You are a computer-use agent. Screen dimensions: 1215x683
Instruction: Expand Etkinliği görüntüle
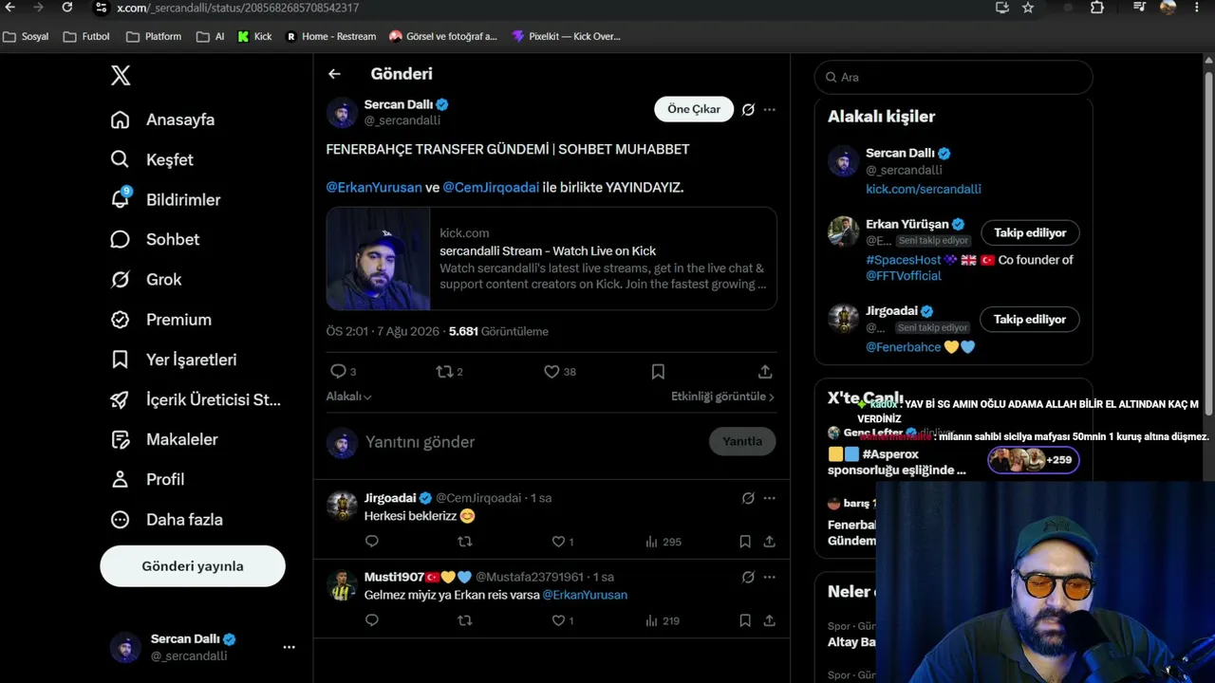click(723, 397)
